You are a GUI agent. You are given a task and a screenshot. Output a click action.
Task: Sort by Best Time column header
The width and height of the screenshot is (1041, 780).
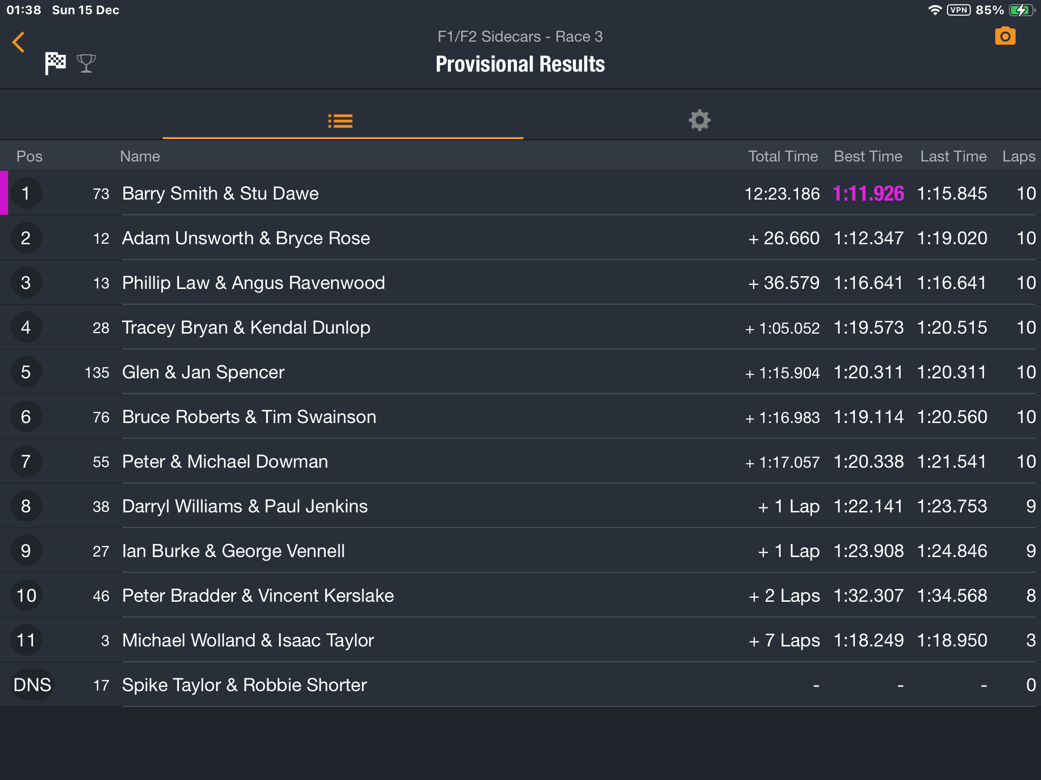click(x=868, y=156)
